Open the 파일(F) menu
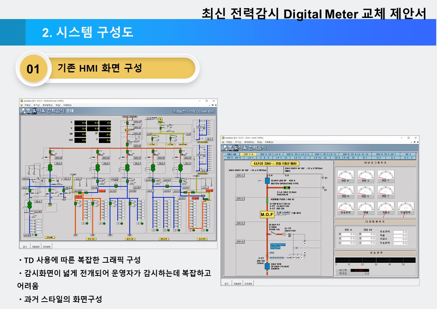 pos(228,142)
